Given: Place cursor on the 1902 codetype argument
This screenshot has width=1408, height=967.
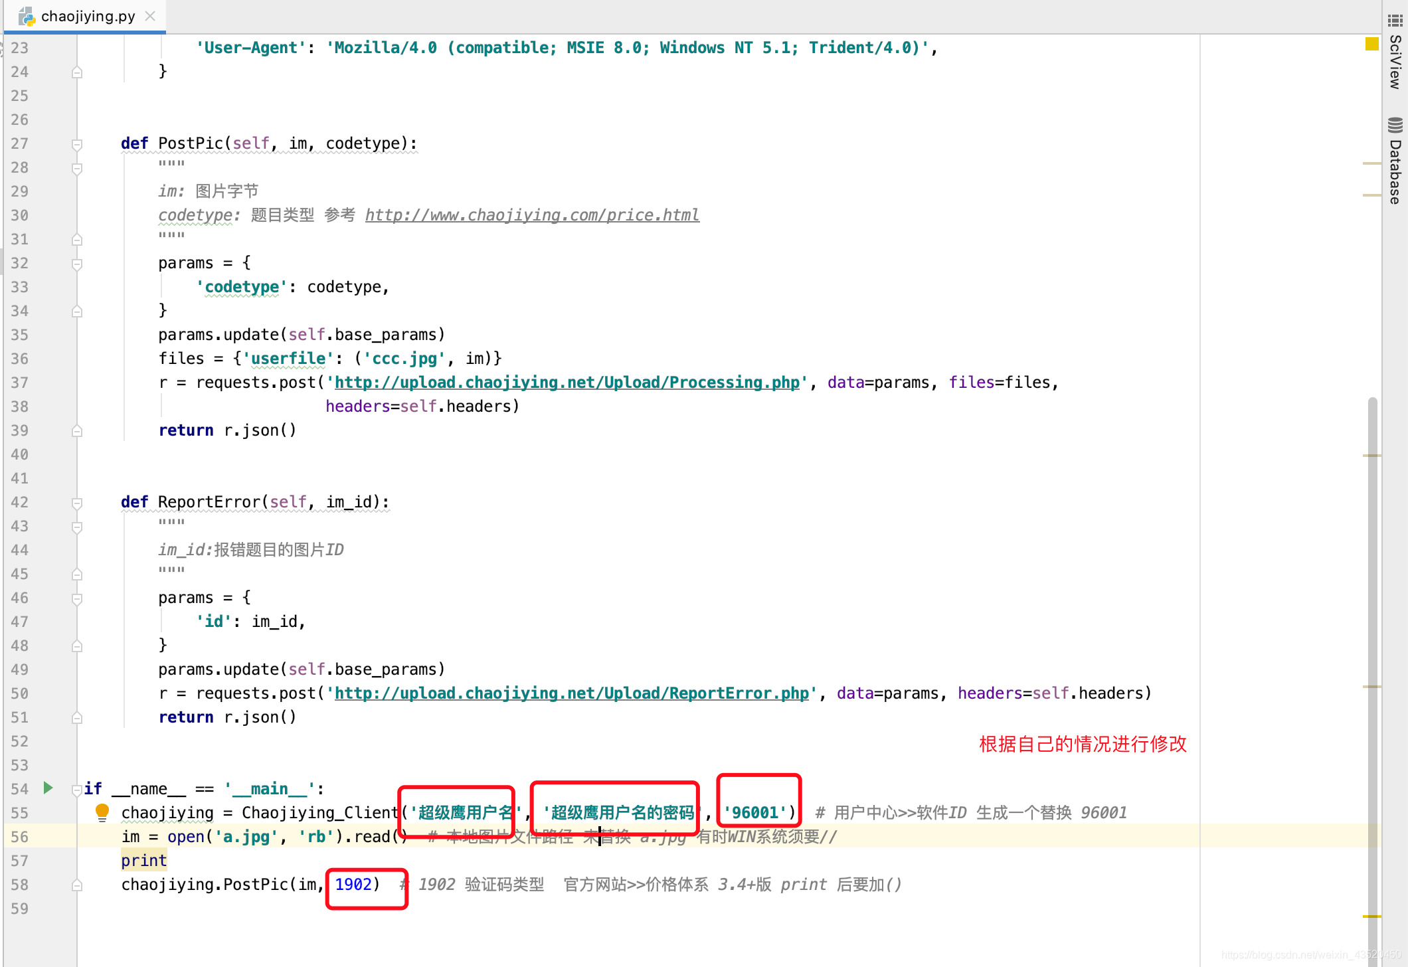Looking at the screenshot, I should pyautogui.click(x=353, y=885).
